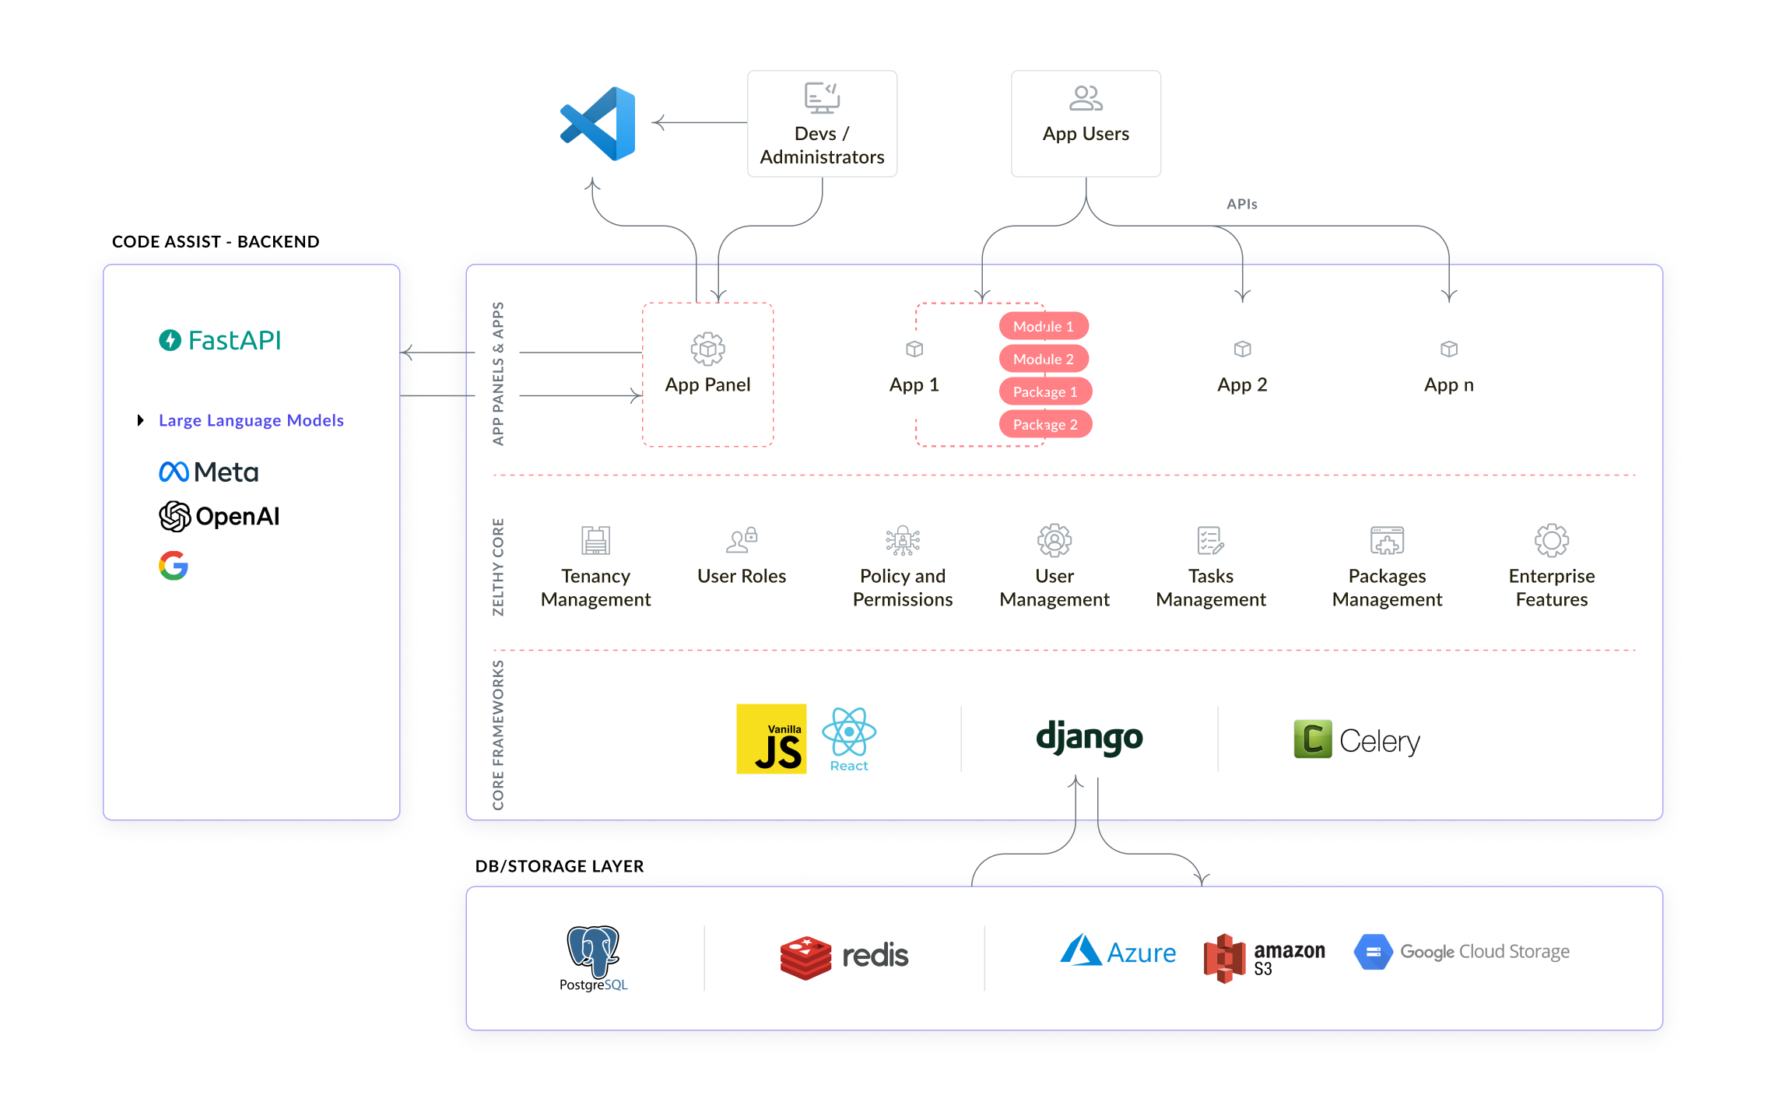Image resolution: width=1765 pixels, height=1102 pixels.
Task: Click the React atom logo
Action: (849, 739)
